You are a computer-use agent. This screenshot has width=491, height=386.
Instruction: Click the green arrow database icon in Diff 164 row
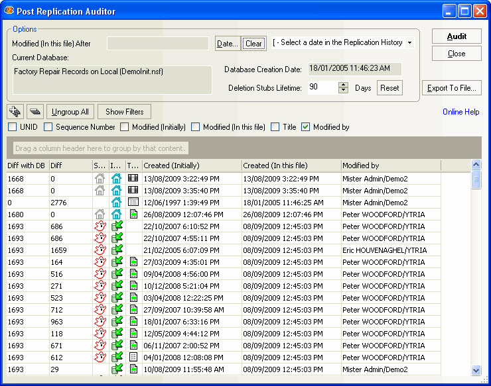[117, 262]
